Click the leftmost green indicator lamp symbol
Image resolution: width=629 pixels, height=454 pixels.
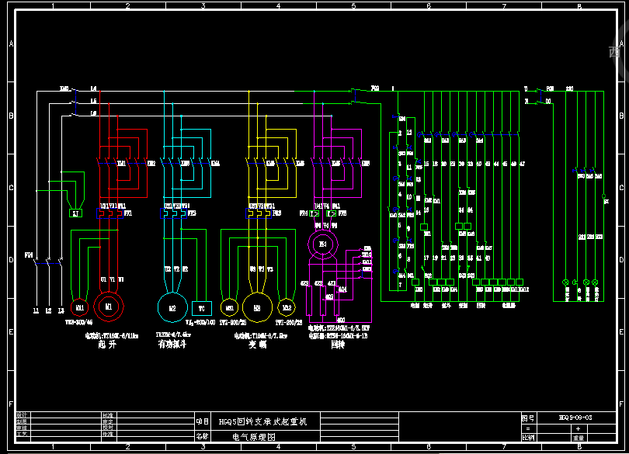pyautogui.click(x=566, y=282)
